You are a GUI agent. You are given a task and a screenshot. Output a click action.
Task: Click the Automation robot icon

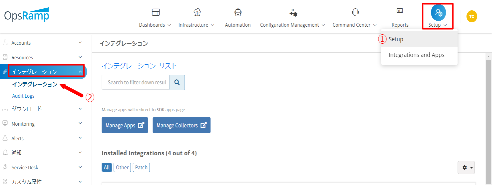(238, 12)
